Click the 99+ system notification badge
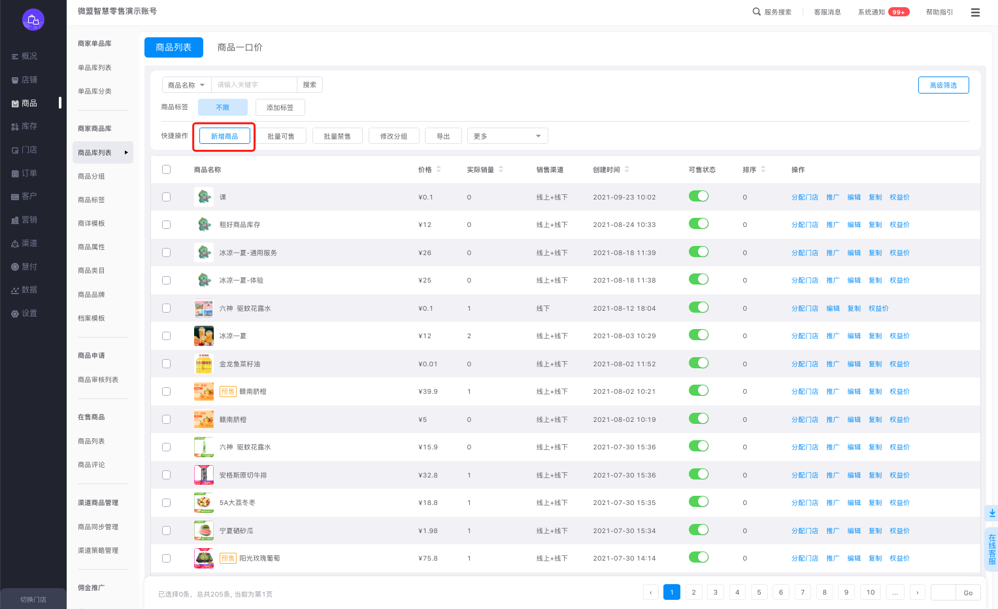This screenshot has width=998, height=609. 899,12
